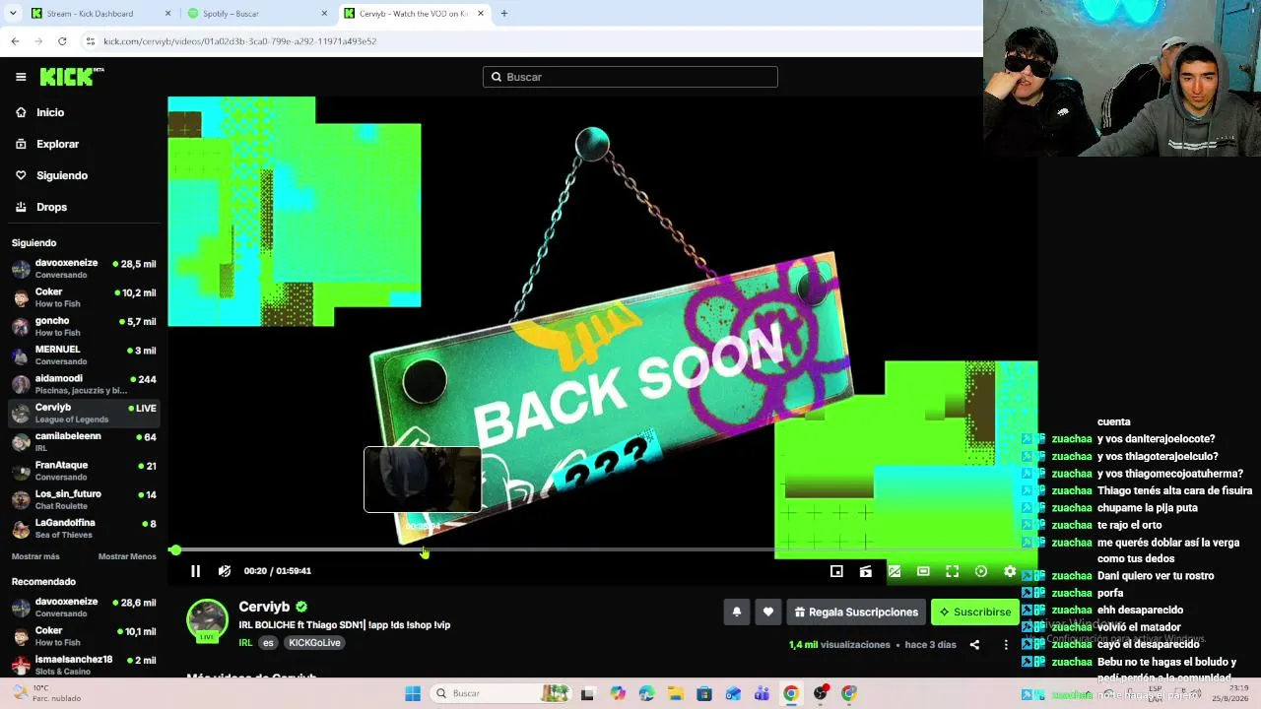The height and width of the screenshot is (709, 1261).
Task: Toggle theater mode in the player
Action: 923,571
